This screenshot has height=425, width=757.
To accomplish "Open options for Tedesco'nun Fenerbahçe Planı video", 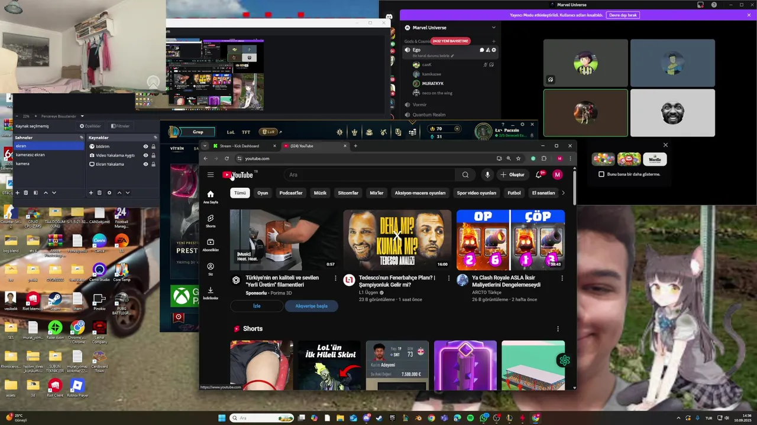I will (x=448, y=278).
